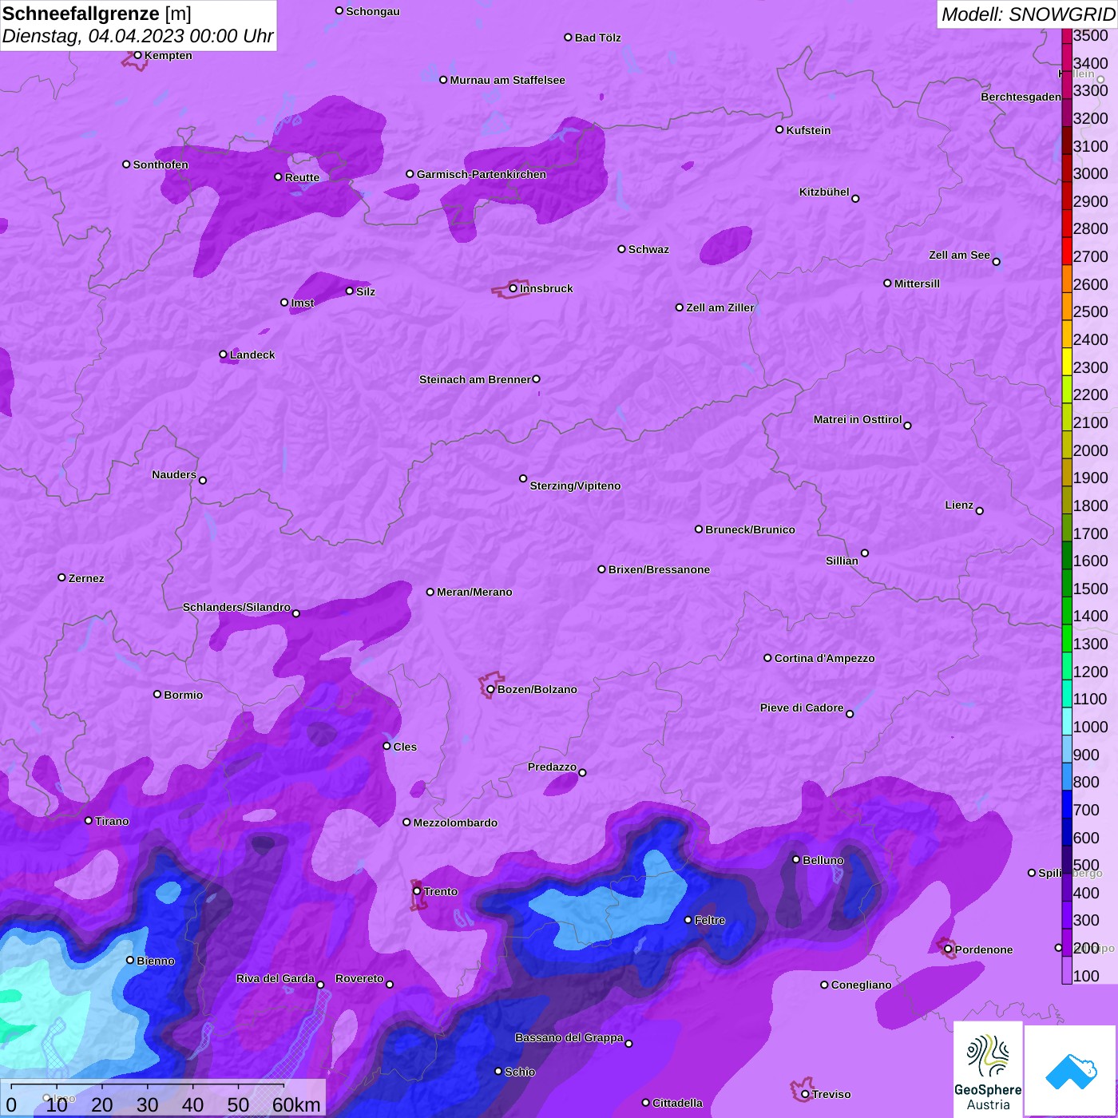Select the Belluno location marker dot

pyautogui.click(x=796, y=859)
